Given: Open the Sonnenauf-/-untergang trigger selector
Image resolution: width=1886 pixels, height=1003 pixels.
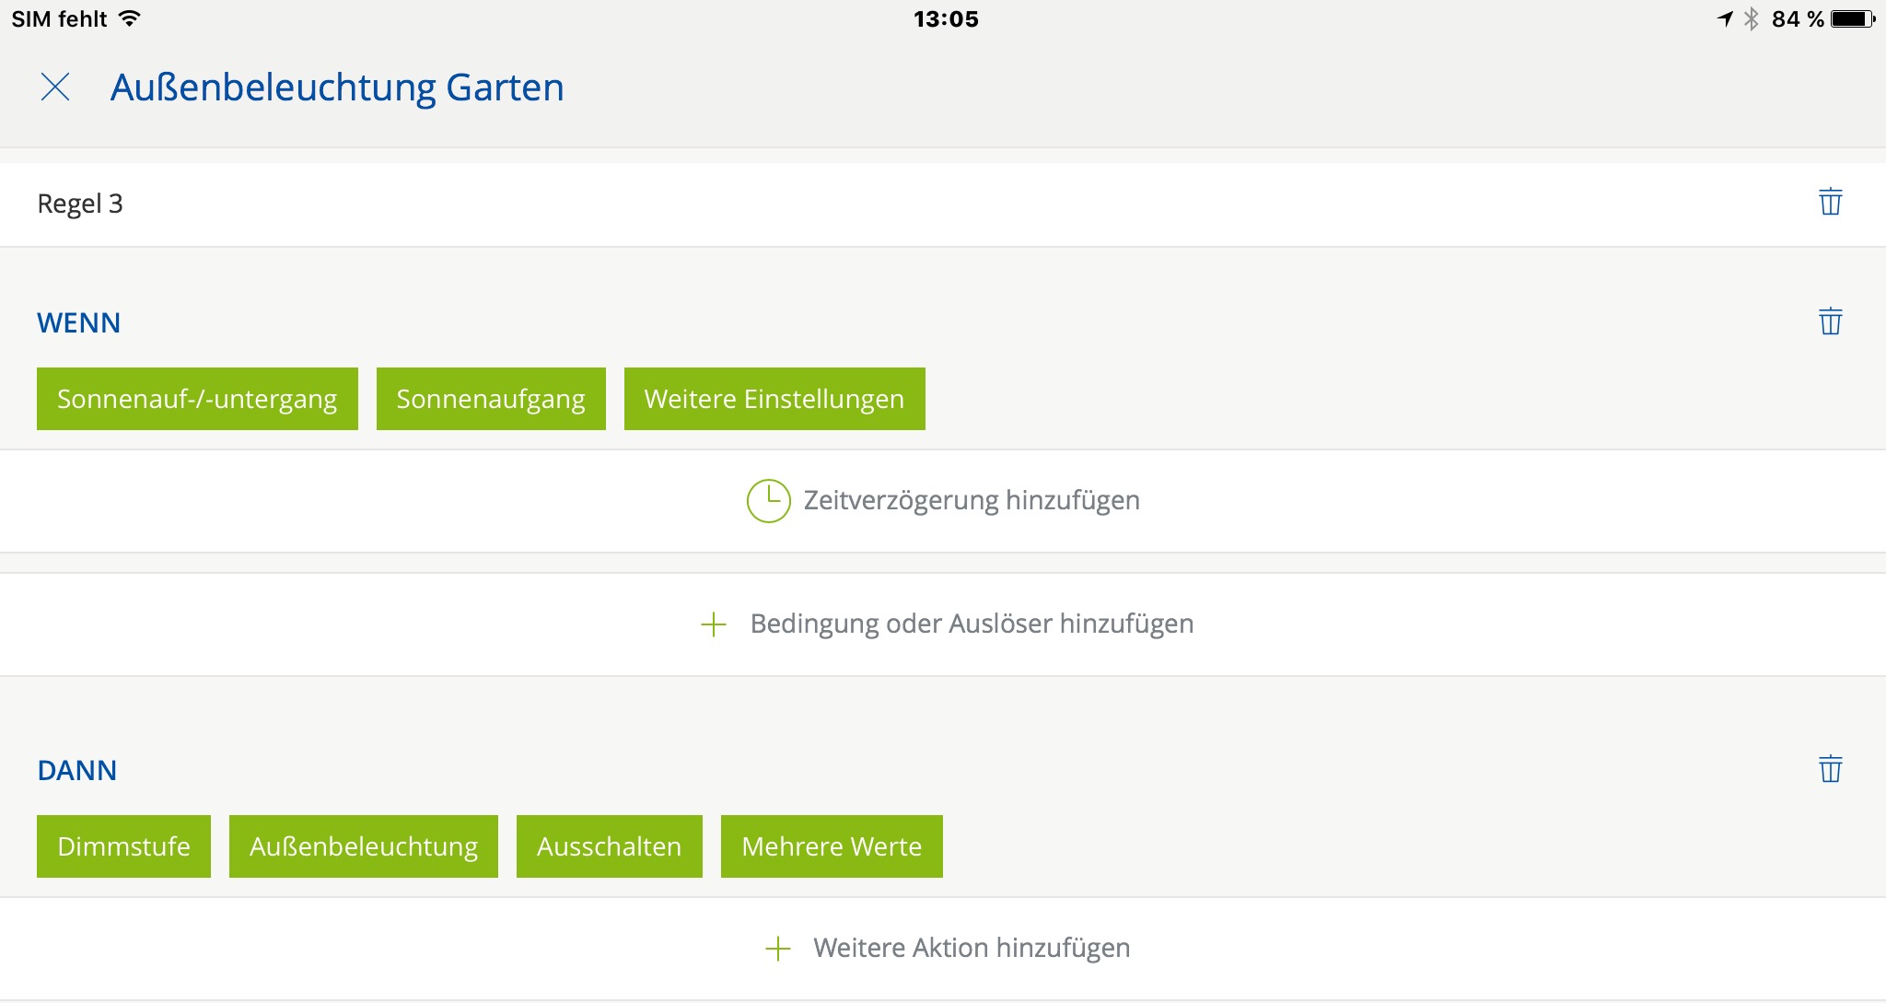Looking at the screenshot, I should tap(197, 399).
